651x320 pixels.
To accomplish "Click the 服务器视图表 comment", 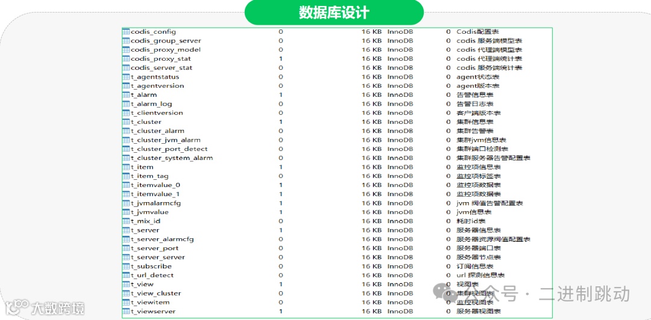I will (479, 312).
